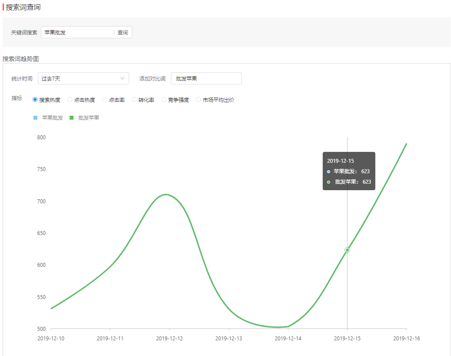
Task: Select the 搜索热度 radio button
Action: pos(35,100)
